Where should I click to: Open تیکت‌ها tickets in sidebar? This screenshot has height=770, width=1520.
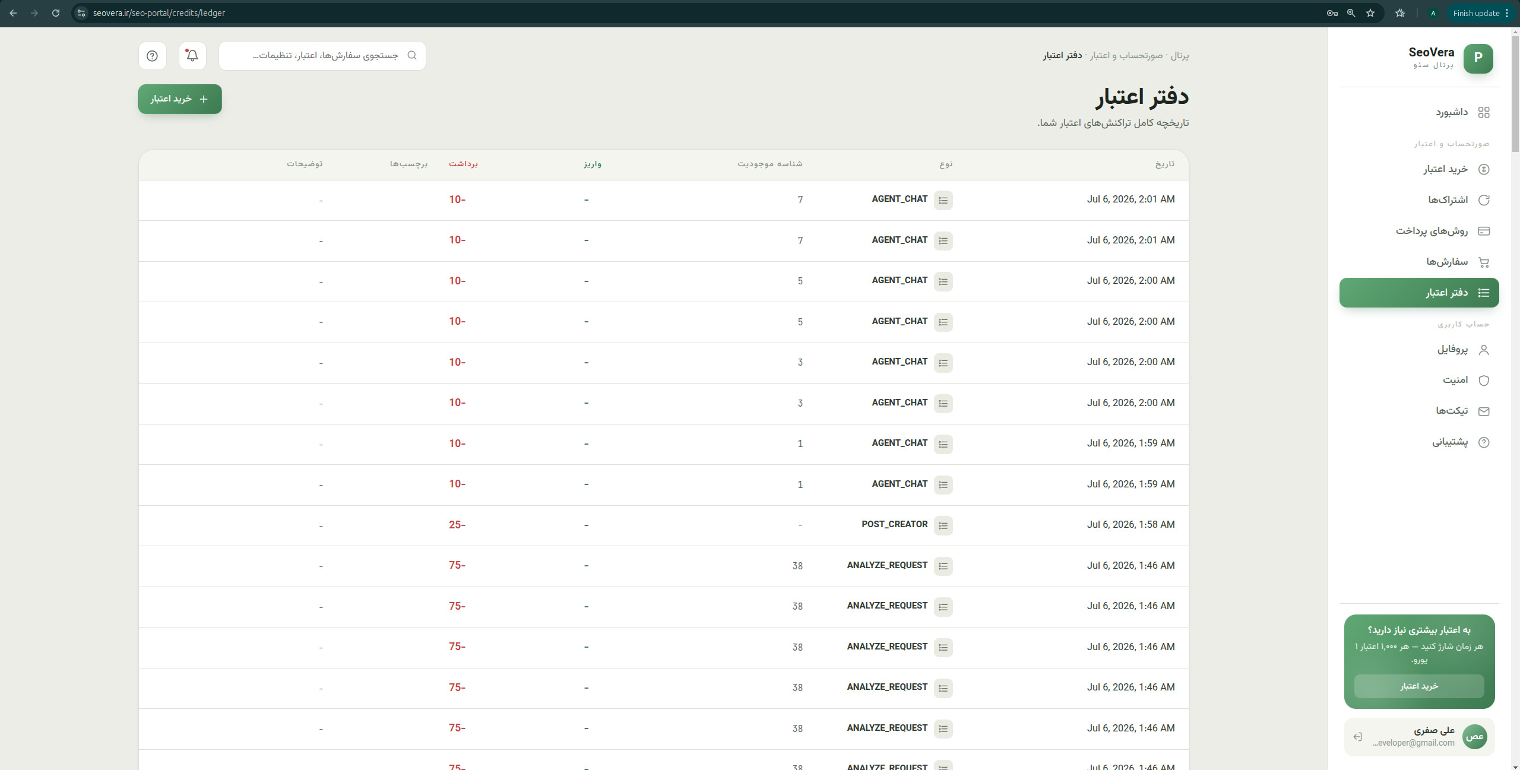click(x=1419, y=411)
